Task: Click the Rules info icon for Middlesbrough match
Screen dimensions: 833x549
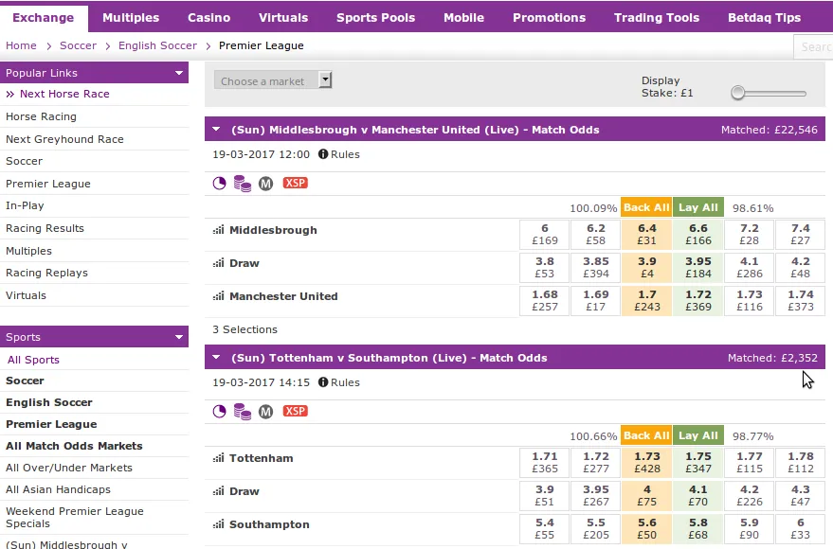Action: (x=323, y=154)
